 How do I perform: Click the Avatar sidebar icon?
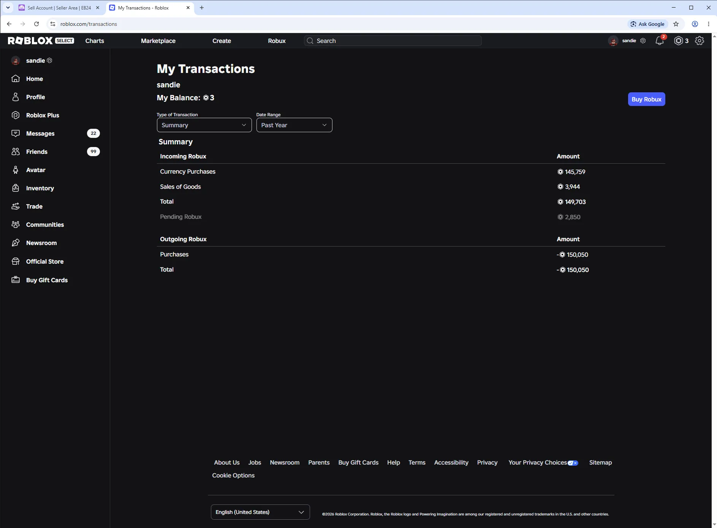pyautogui.click(x=16, y=170)
